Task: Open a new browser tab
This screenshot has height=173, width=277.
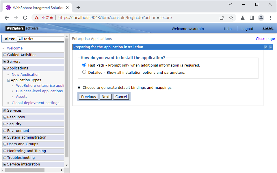Action: tap(78, 8)
